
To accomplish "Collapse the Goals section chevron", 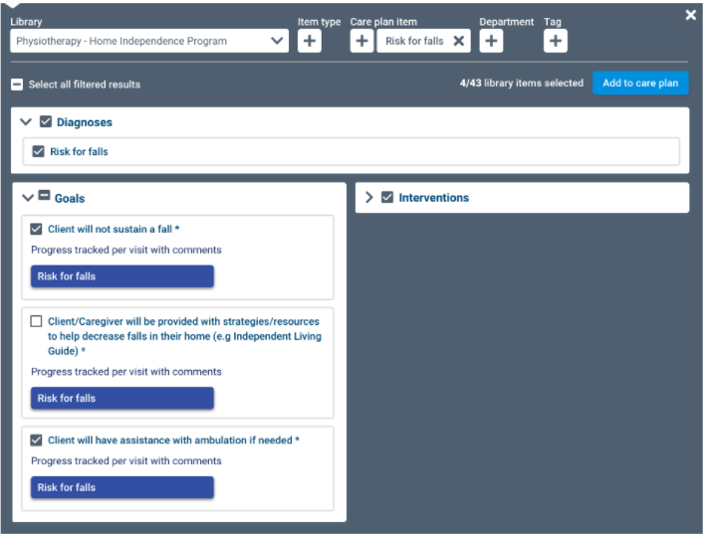I will 27,198.
